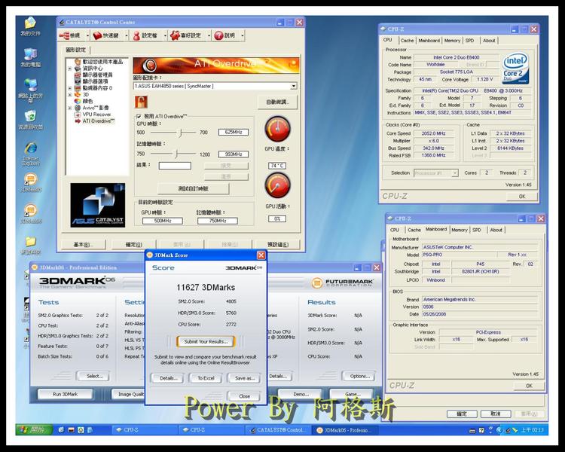Click Run 3DMark button
The width and height of the screenshot is (565, 452).
coord(66,394)
